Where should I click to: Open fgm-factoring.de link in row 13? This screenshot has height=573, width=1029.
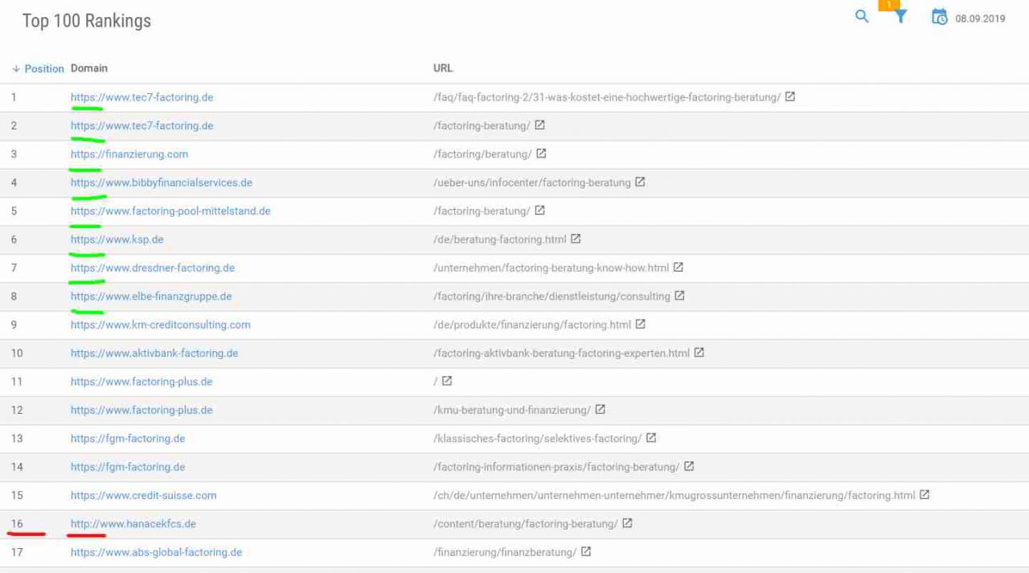coord(128,438)
